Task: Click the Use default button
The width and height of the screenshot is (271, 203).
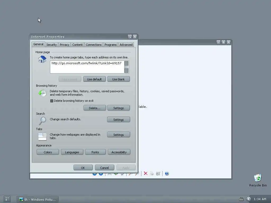Action: point(94,79)
